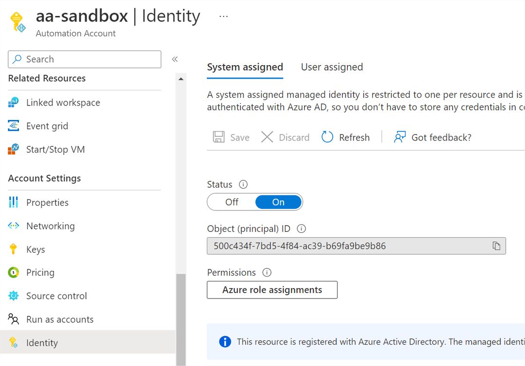Screen dimensions: 525x366
Task: Click the Pricing circle icon
Action: [x=14, y=273]
